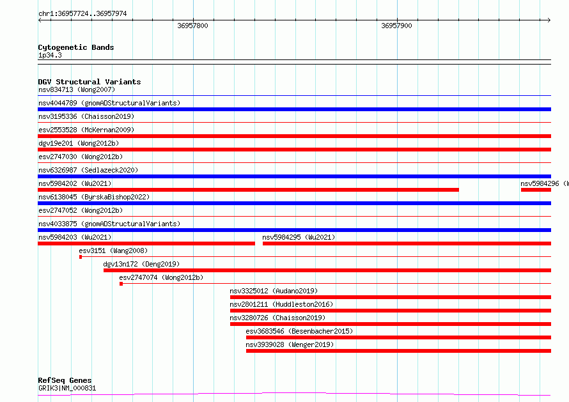The width and height of the screenshot is (569, 402).
Task: Click variant esv2747030 (Wong2012b)
Action: tap(81, 157)
